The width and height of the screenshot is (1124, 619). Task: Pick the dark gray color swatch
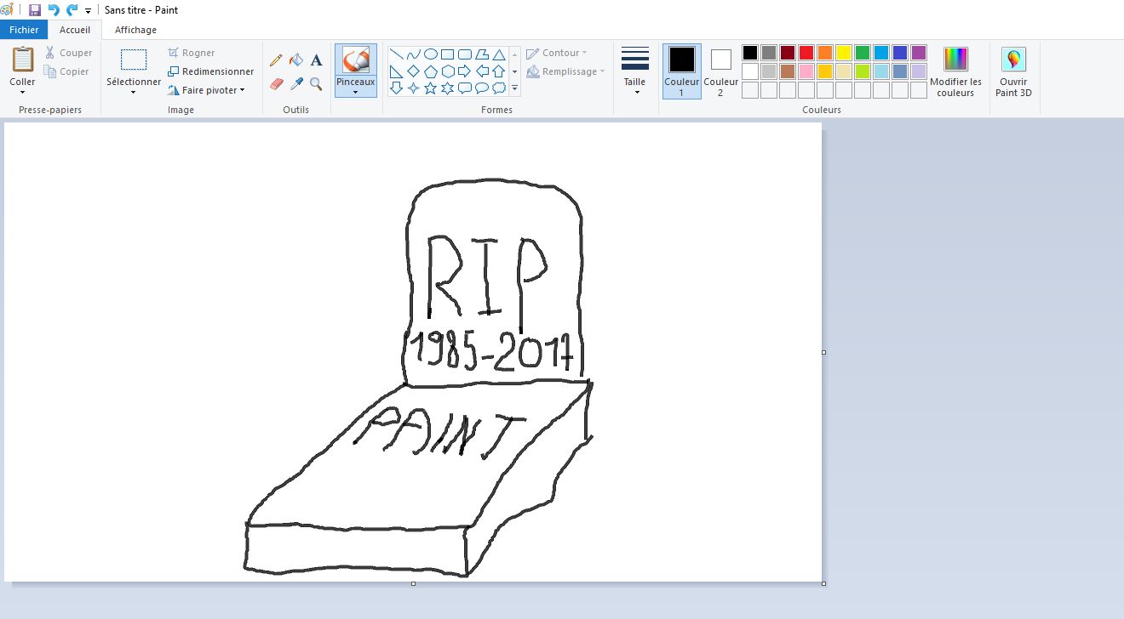769,53
